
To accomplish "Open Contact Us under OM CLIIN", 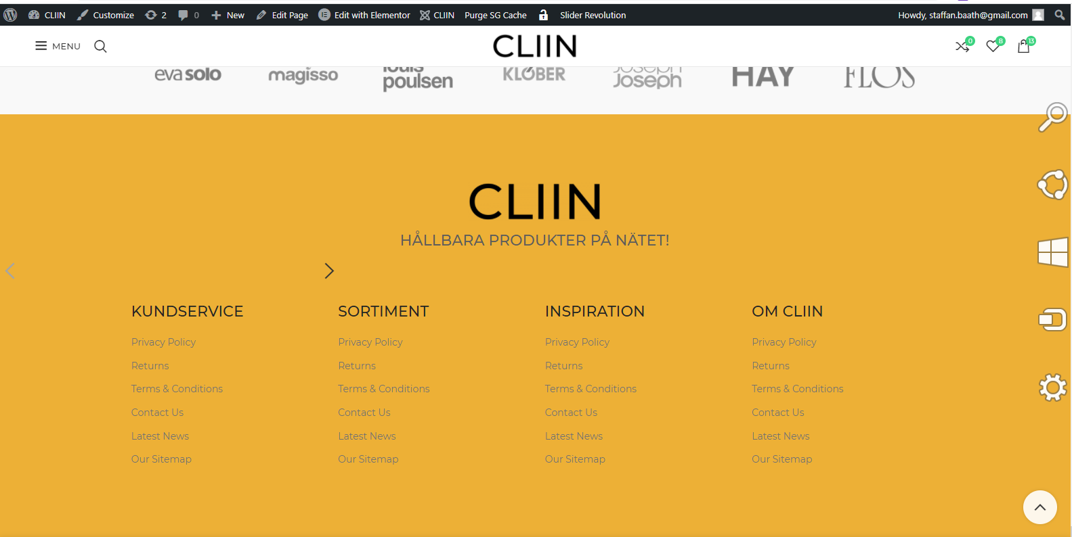I will pyautogui.click(x=778, y=413).
